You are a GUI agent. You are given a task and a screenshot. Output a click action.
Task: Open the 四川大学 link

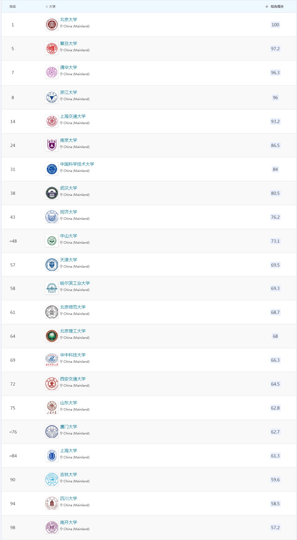69,499
